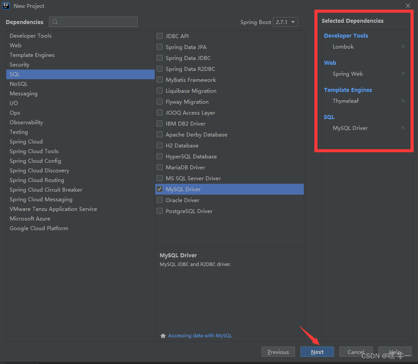Viewport: 418px width, 364px height.
Task: Tick MS SQL Server Driver checkbox
Action: [x=160, y=178]
